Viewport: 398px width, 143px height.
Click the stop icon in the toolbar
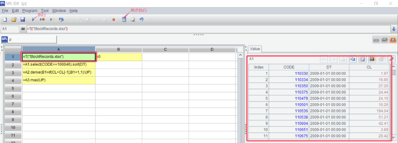click(105, 19)
